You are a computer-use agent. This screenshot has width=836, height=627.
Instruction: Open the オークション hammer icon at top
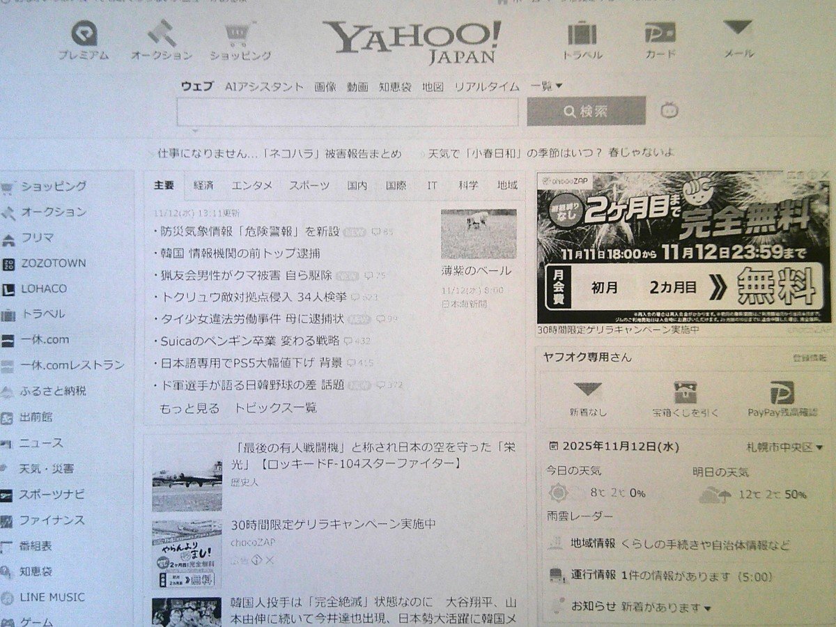160,33
